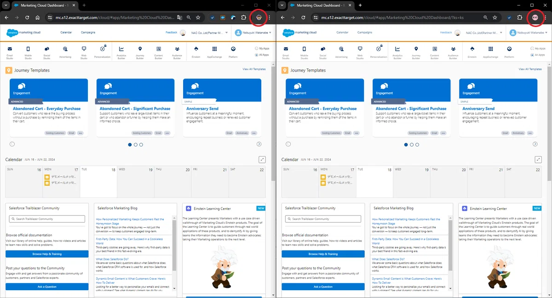The image size is (552, 298).
Task: Open Chrome menu in the right browser
Action: pyautogui.click(x=546, y=17)
